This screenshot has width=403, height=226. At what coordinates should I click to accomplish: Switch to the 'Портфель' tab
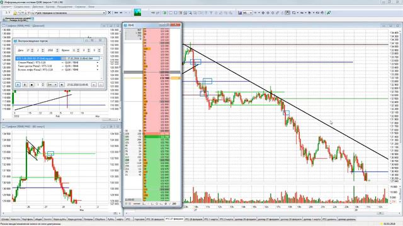point(27,219)
